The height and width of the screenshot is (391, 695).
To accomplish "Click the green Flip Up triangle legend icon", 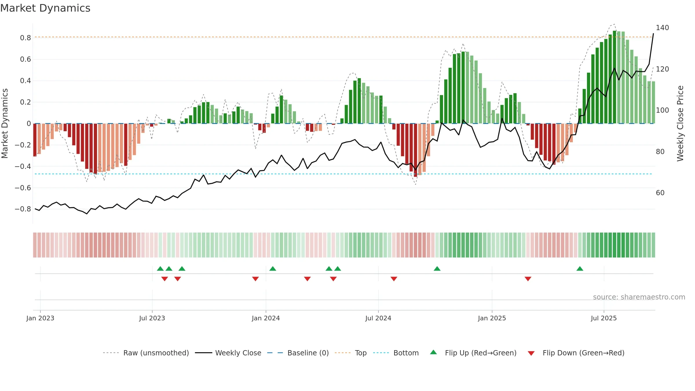I will pyautogui.click(x=434, y=352).
